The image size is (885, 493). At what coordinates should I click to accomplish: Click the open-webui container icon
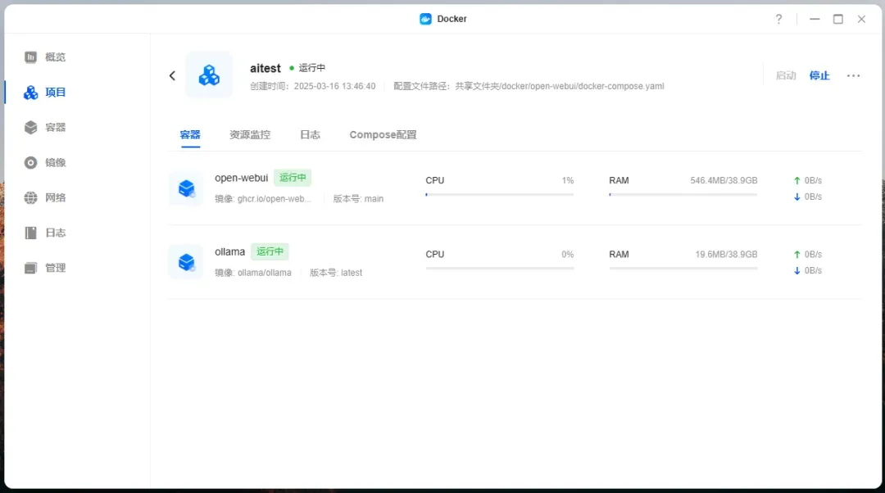186,188
